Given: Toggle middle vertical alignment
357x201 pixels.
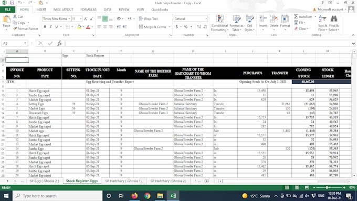Looking at the screenshot, I should pos(105,19).
